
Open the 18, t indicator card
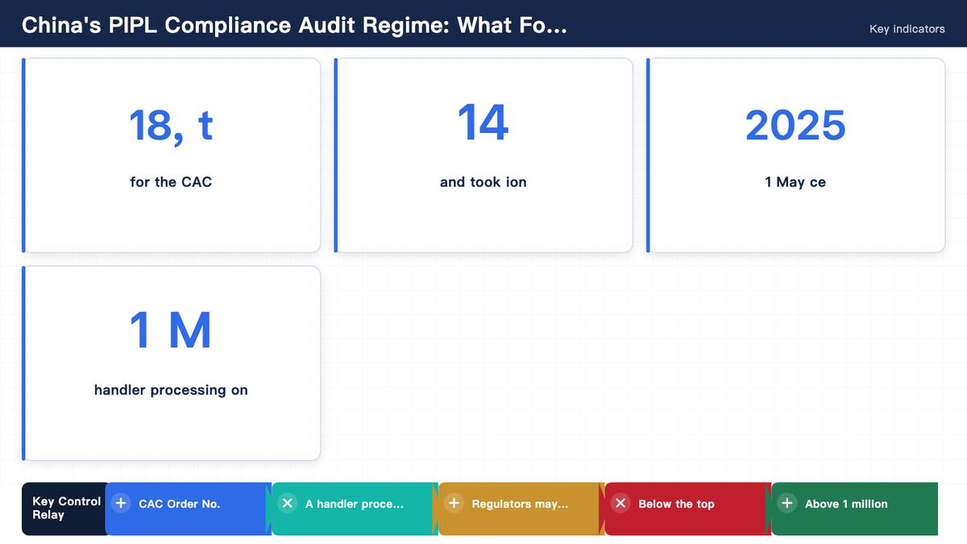(172, 155)
